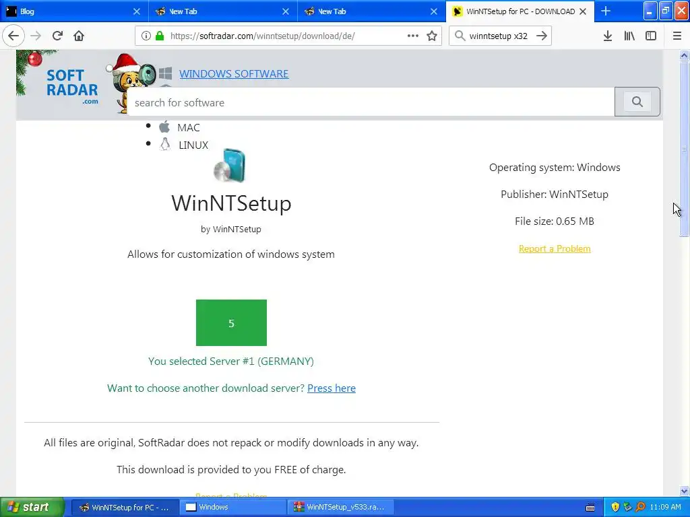Close the Blog tab

137,11
